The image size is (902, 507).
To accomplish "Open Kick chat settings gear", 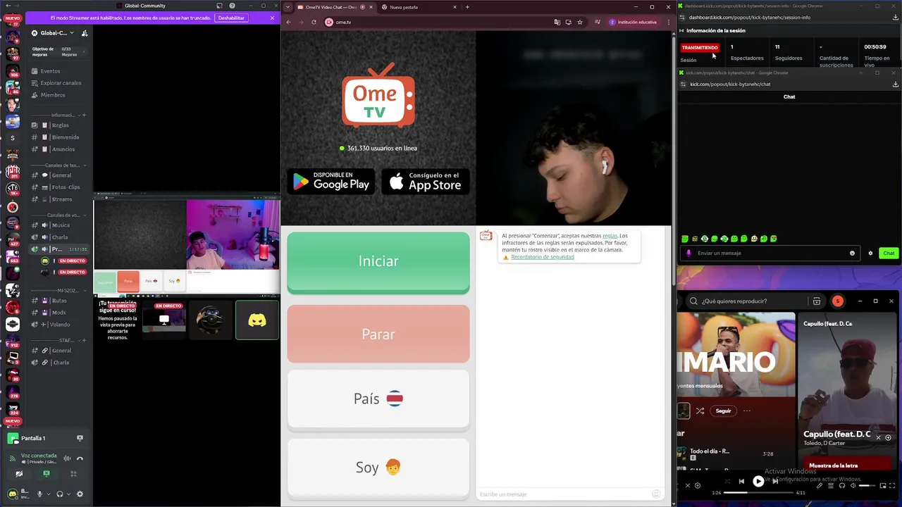I will tap(870, 253).
